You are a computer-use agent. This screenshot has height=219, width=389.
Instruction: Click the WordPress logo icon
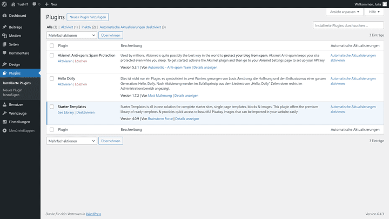pyautogui.click(x=4, y=4)
